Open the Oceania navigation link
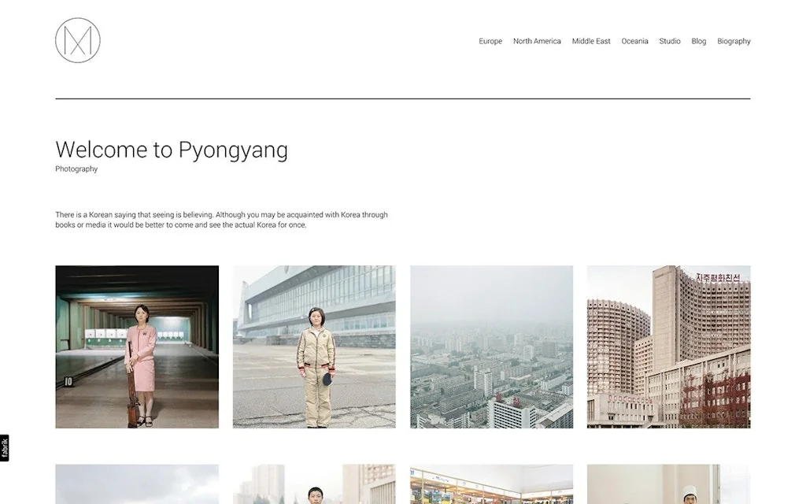The height and width of the screenshot is (504, 806). pos(634,41)
